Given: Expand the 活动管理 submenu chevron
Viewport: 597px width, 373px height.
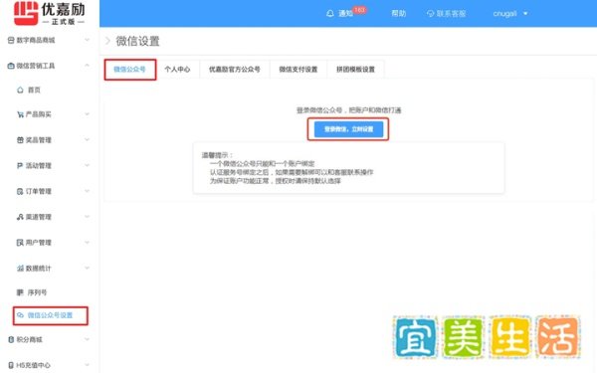Looking at the screenshot, I should 87,165.
